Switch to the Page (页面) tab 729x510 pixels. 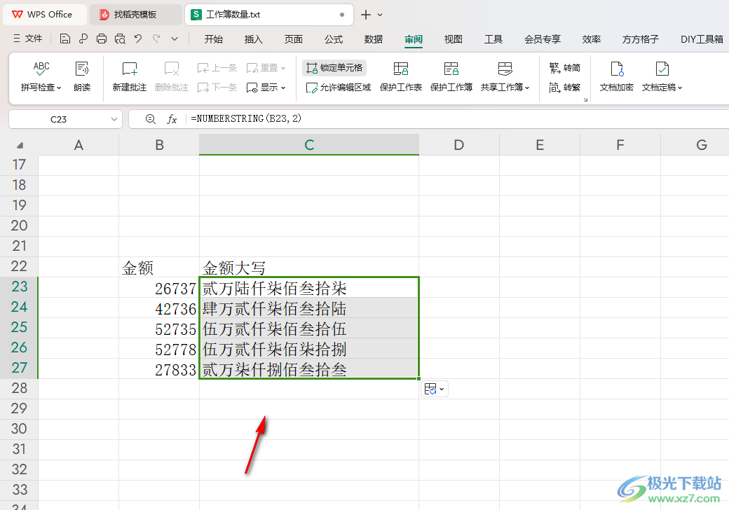pos(294,39)
